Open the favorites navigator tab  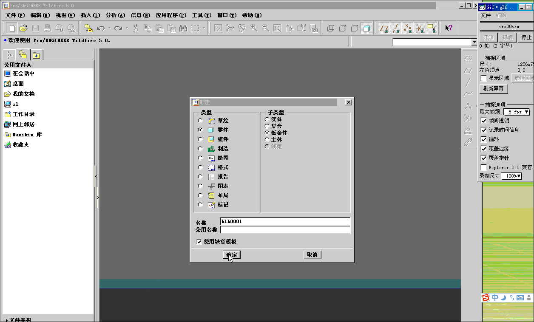[x=37, y=55]
